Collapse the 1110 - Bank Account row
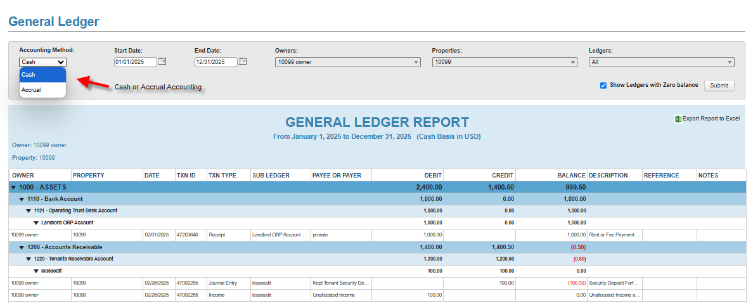The height and width of the screenshot is (303, 753). point(22,199)
